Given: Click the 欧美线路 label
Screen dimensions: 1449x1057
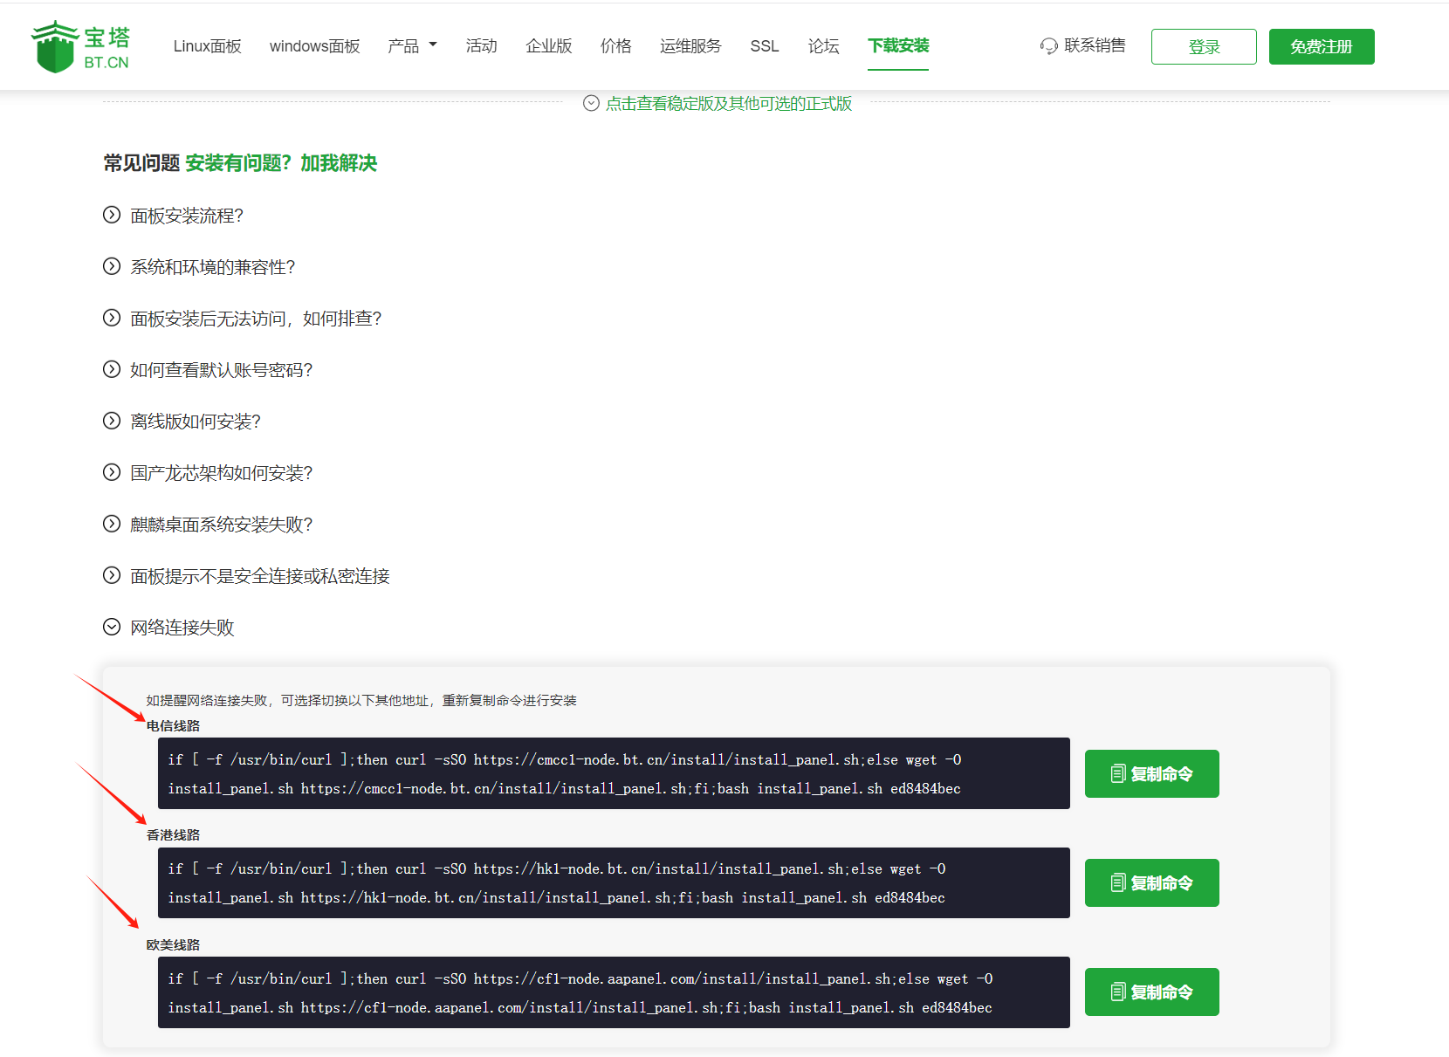Looking at the screenshot, I should tap(173, 945).
